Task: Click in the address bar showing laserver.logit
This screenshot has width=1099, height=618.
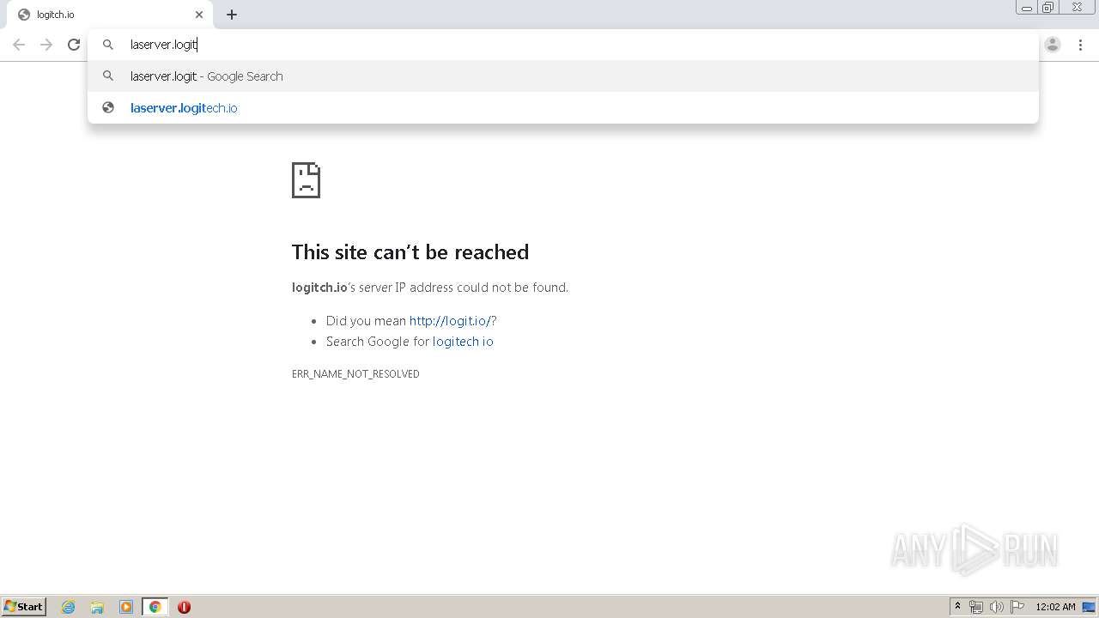Action: 562,45
